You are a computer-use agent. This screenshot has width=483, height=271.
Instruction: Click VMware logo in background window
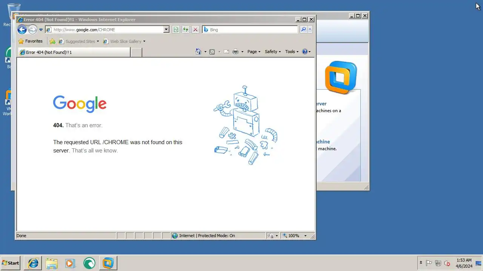341,77
